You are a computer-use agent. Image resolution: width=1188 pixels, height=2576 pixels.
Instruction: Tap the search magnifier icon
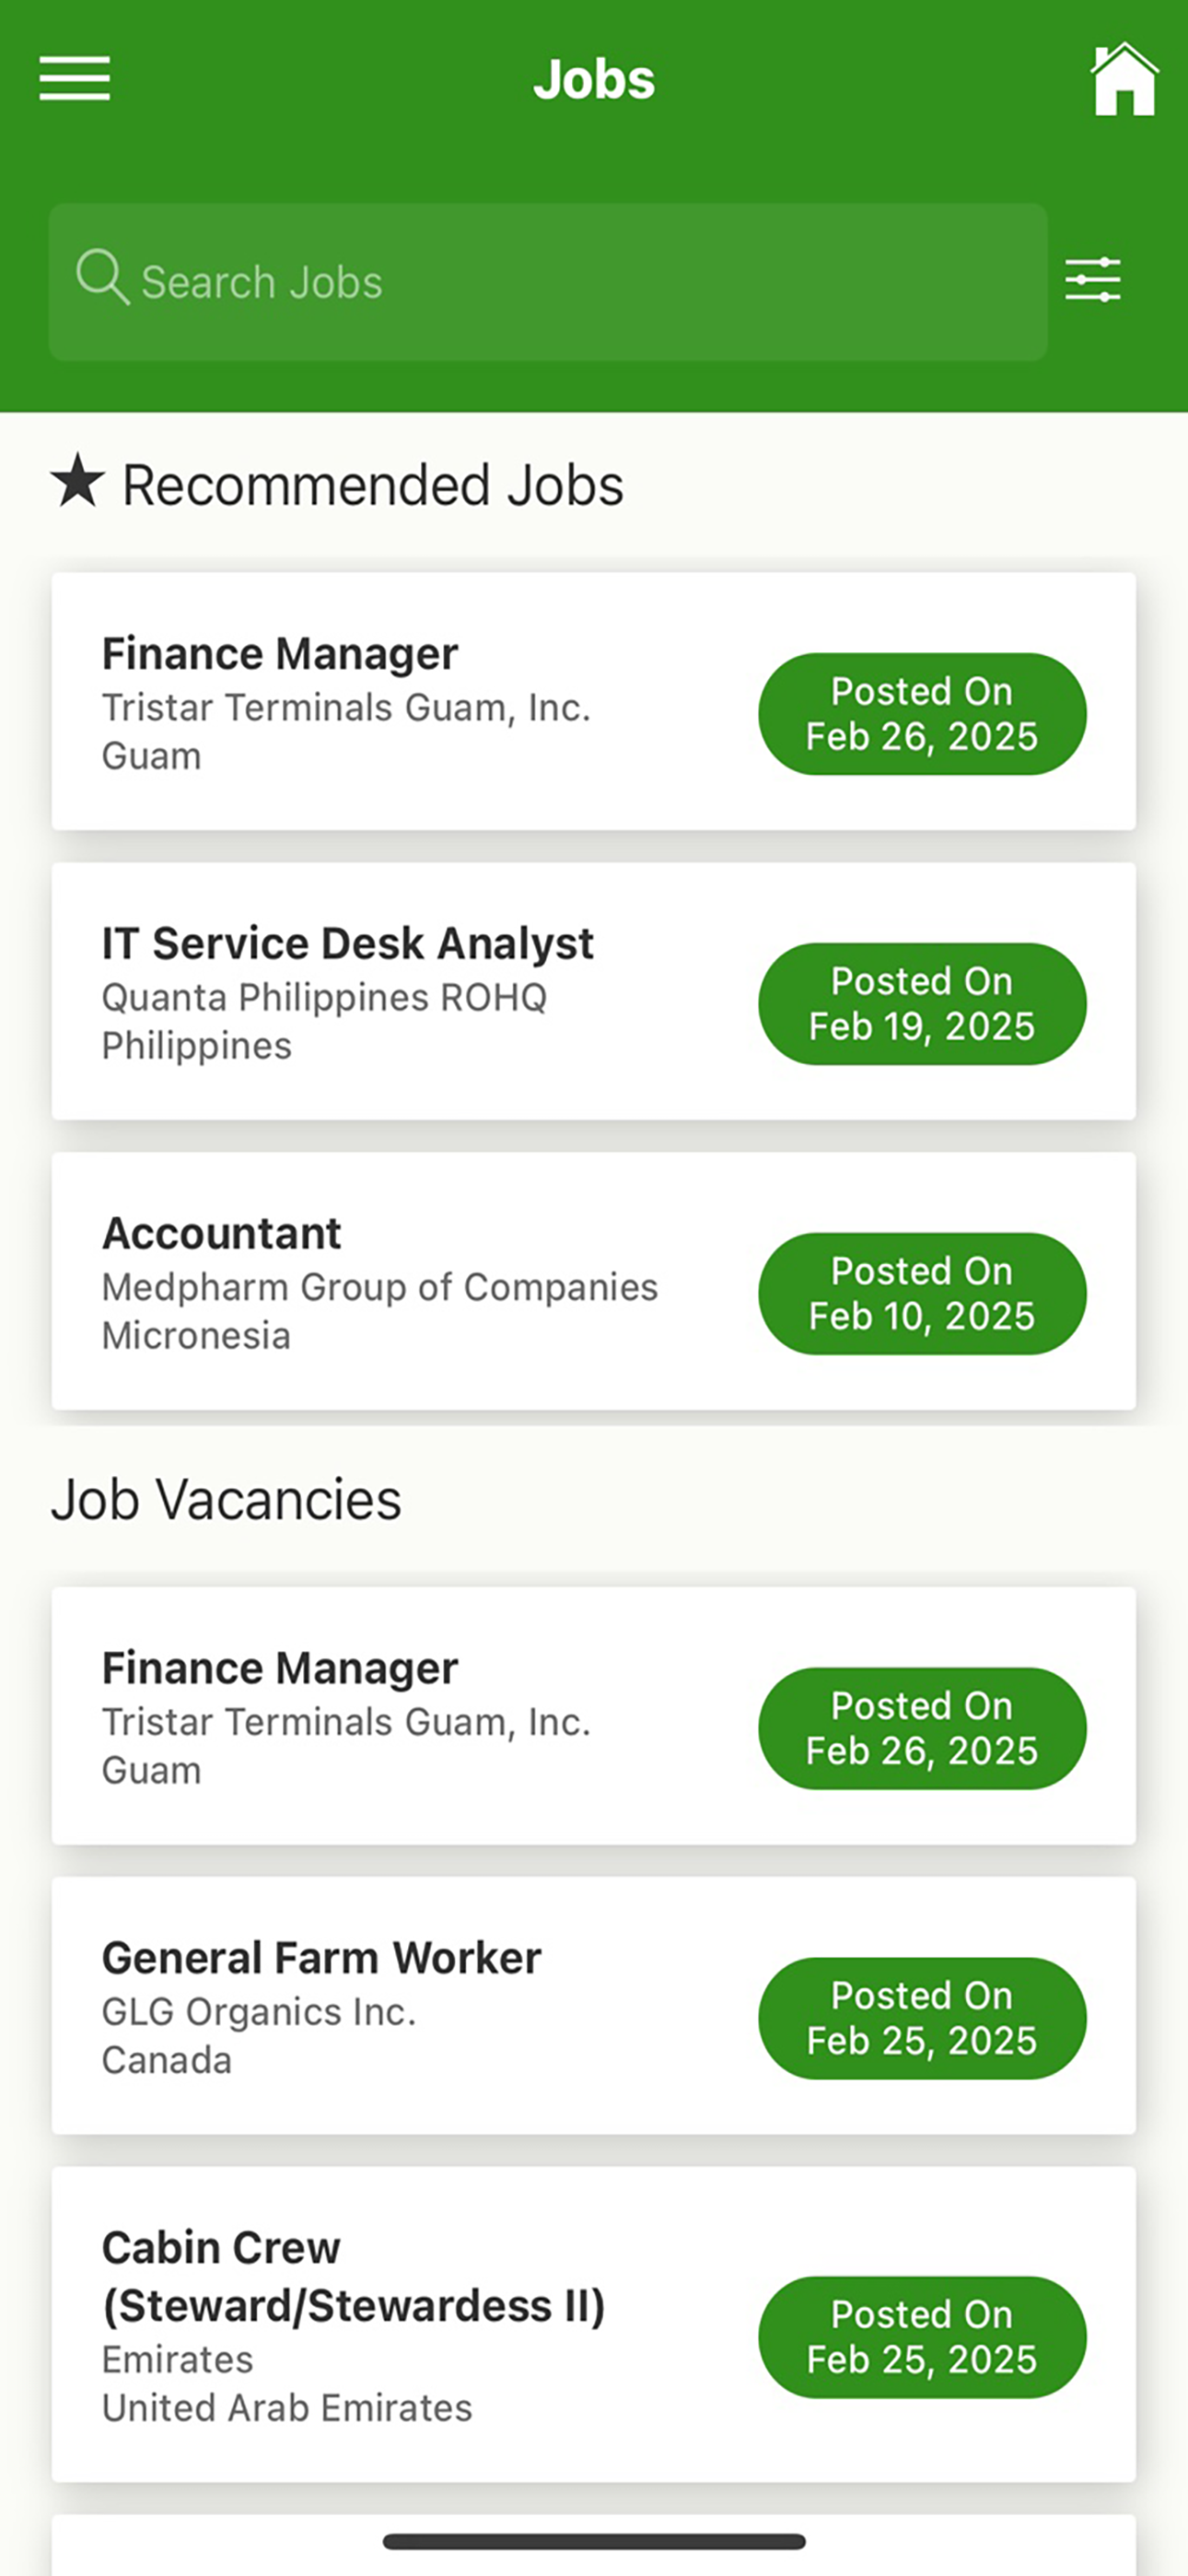click(x=103, y=277)
